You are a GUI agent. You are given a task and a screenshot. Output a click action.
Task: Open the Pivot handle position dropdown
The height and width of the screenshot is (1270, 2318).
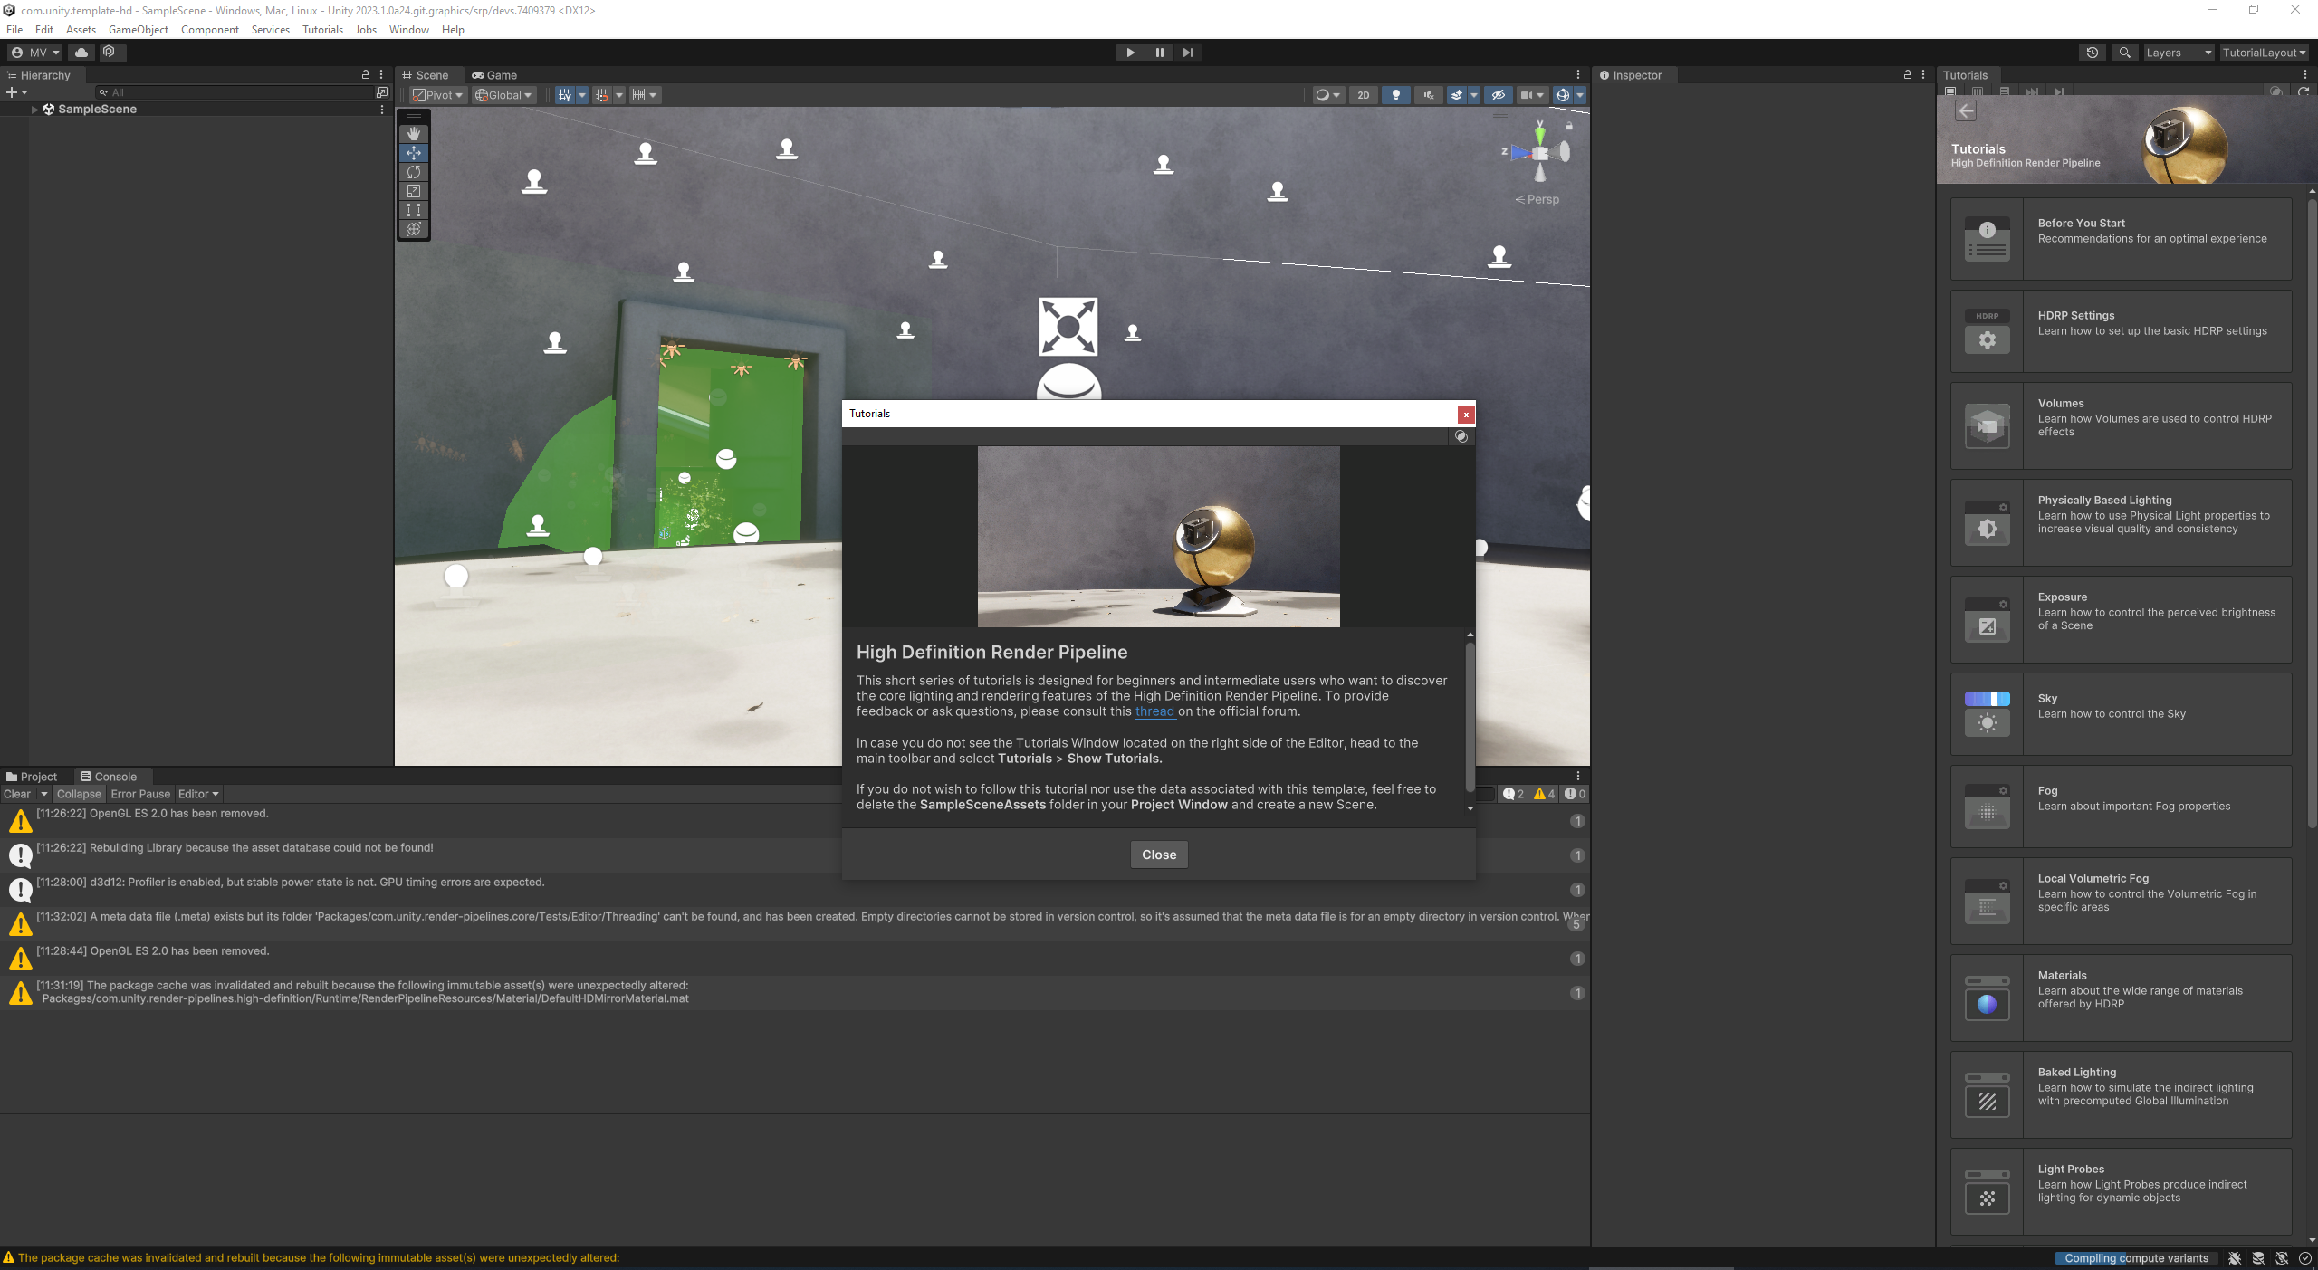tap(437, 95)
